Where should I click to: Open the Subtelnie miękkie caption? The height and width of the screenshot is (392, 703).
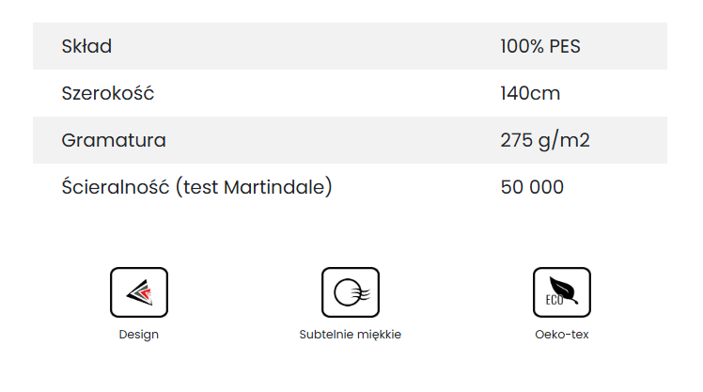click(351, 335)
